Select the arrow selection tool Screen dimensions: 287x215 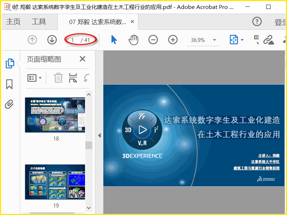tap(114, 40)
